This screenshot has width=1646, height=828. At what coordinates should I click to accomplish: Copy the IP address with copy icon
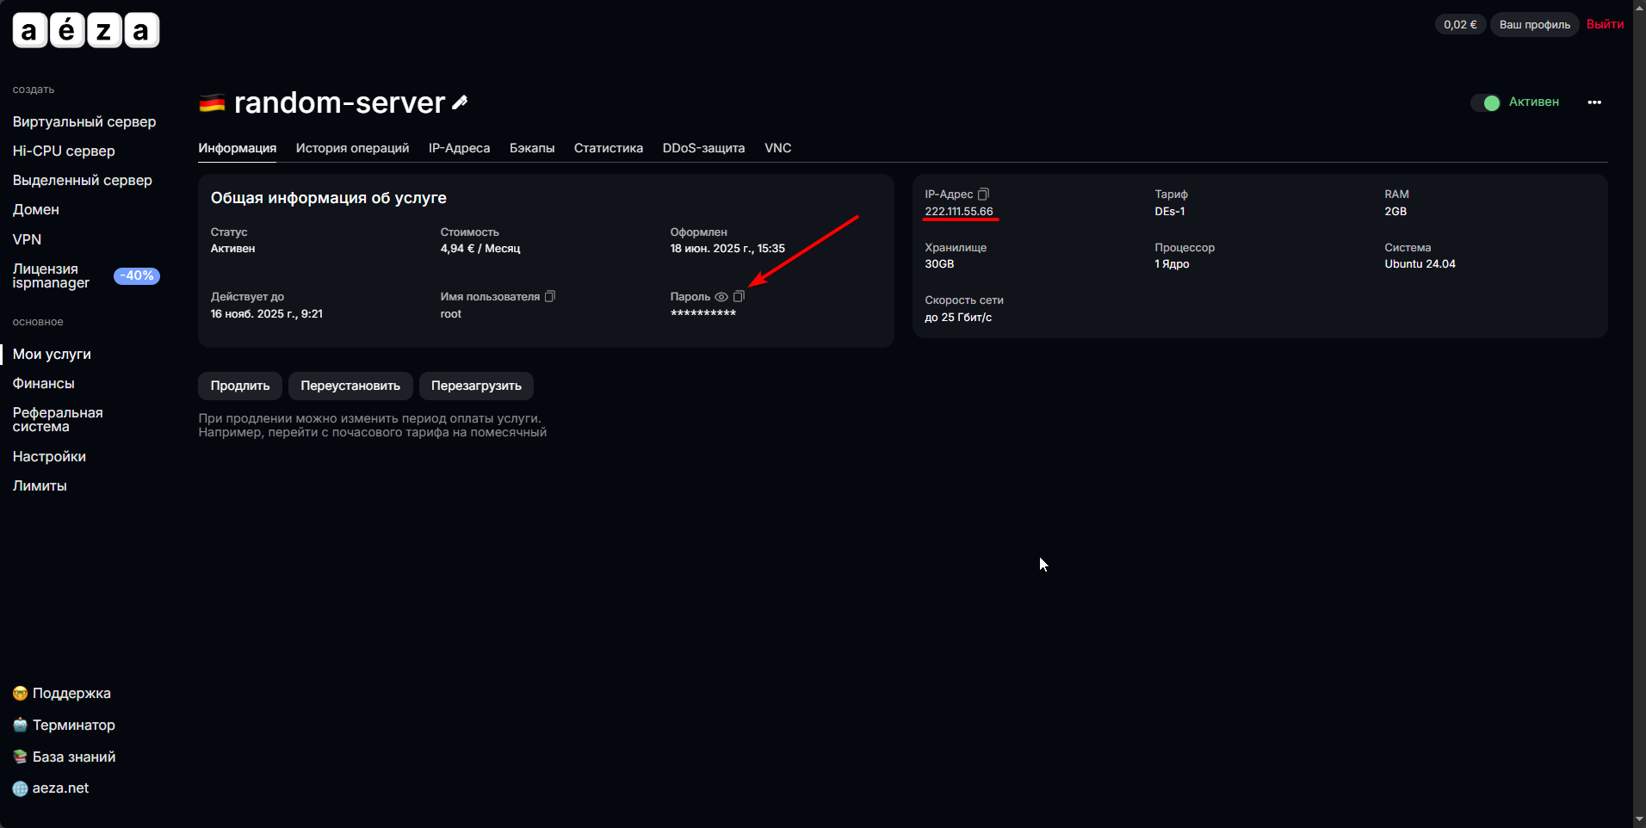983,195
